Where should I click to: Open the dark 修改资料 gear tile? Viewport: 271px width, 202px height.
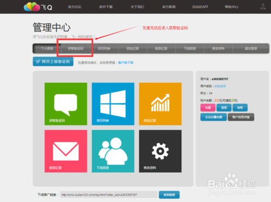(x=160, y=151)
